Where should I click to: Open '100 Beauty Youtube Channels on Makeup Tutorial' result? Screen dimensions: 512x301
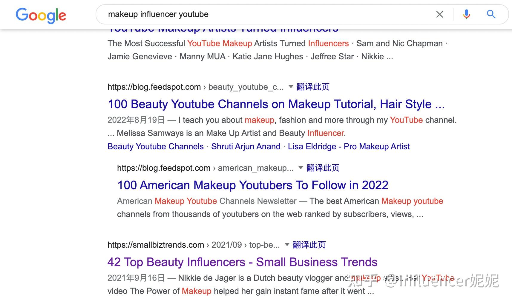click(x=276, y=104)
